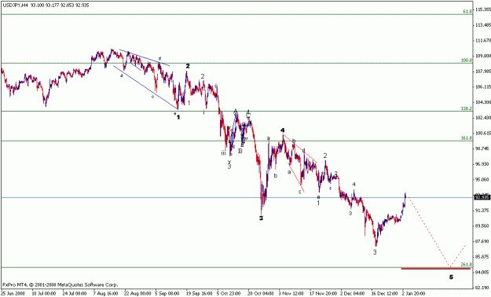Click the 17 Nov 20:00 date label

click(323, 294)
